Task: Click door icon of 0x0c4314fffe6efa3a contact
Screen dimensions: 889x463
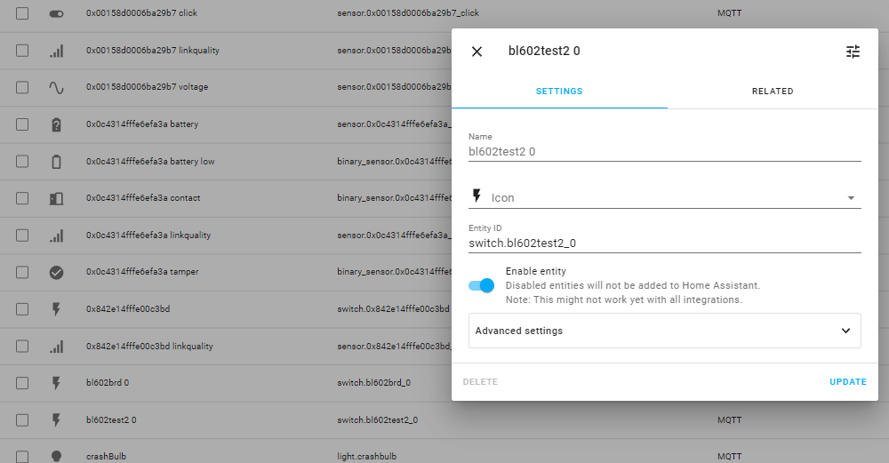Action: [56, 199]
